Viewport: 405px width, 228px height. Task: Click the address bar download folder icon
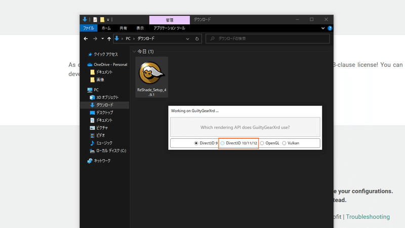coord(117,39)
